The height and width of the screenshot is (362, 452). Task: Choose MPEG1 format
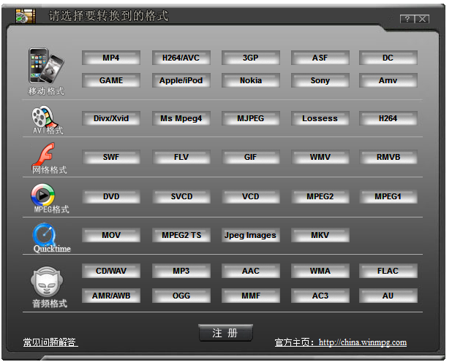(x=388, y=196)
